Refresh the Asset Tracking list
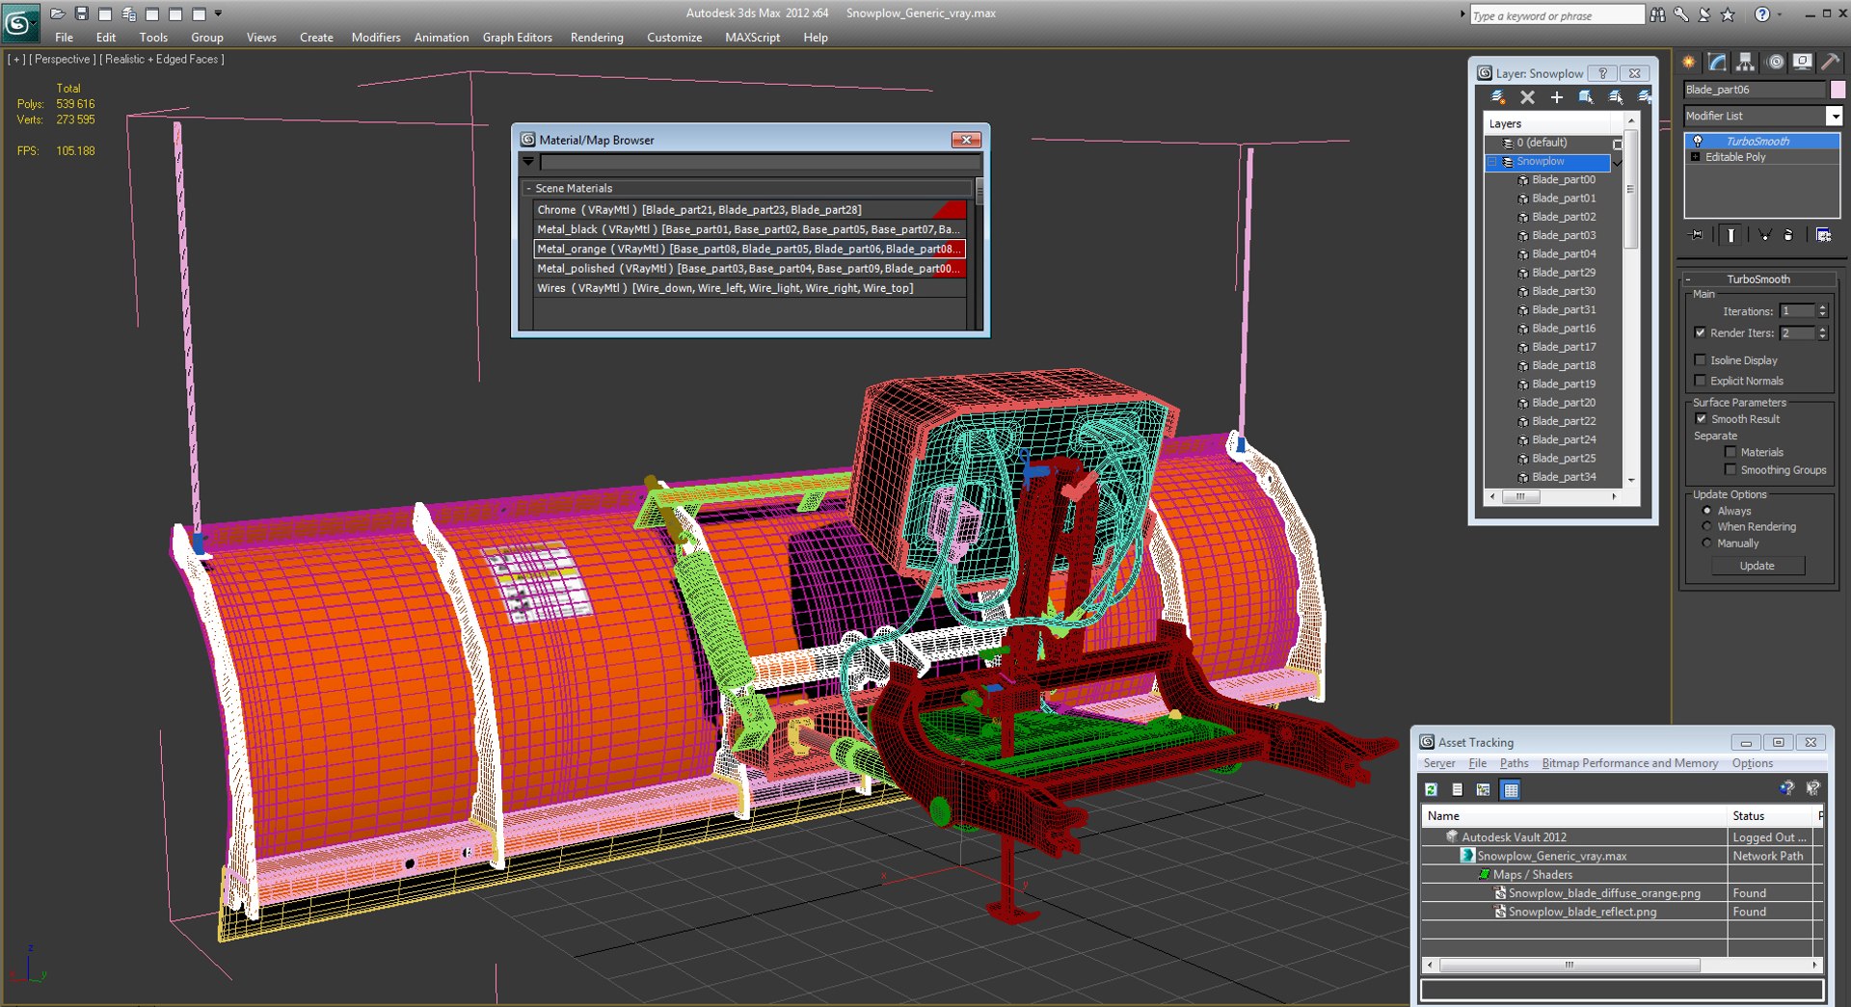The width and height of the screenshot is (1851, 1007). point(1432,790)
